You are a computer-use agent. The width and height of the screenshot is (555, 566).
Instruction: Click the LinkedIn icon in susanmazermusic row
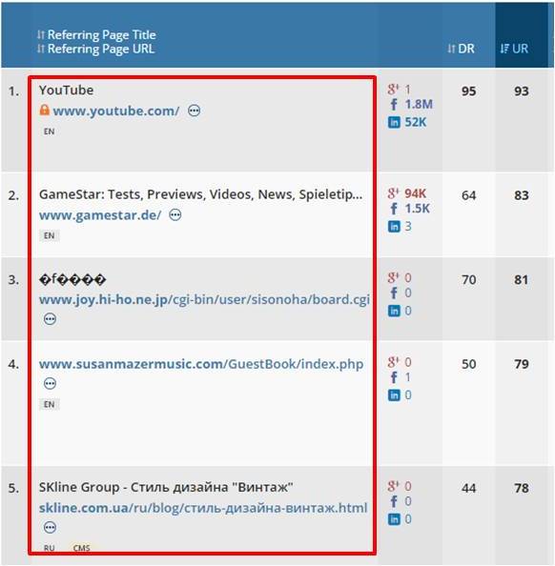pos(394,395)
